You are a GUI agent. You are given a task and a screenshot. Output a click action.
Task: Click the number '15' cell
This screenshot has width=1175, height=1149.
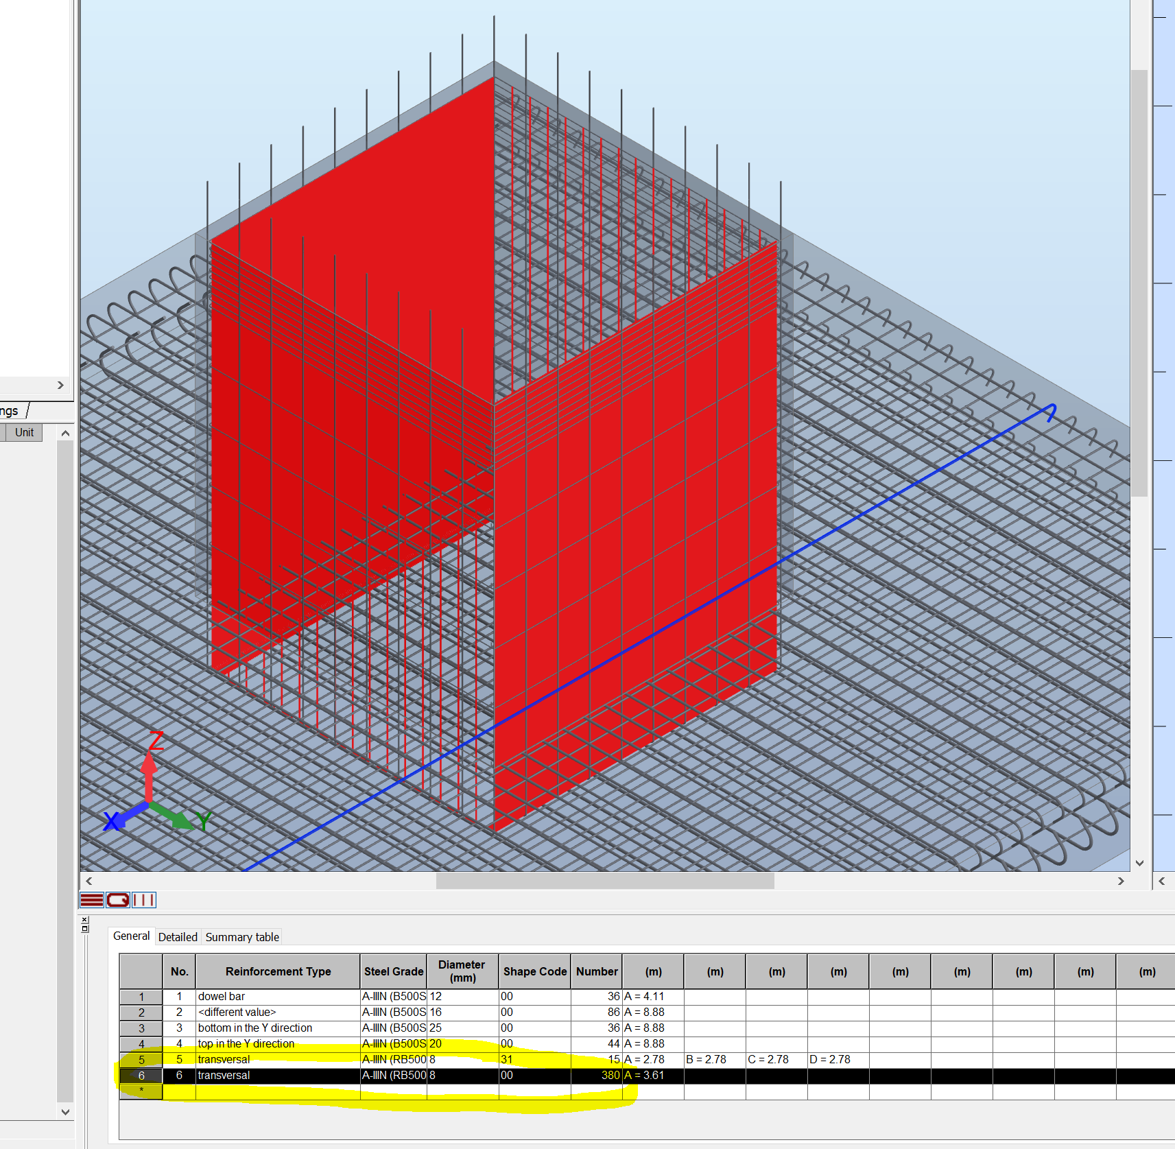597,1060
